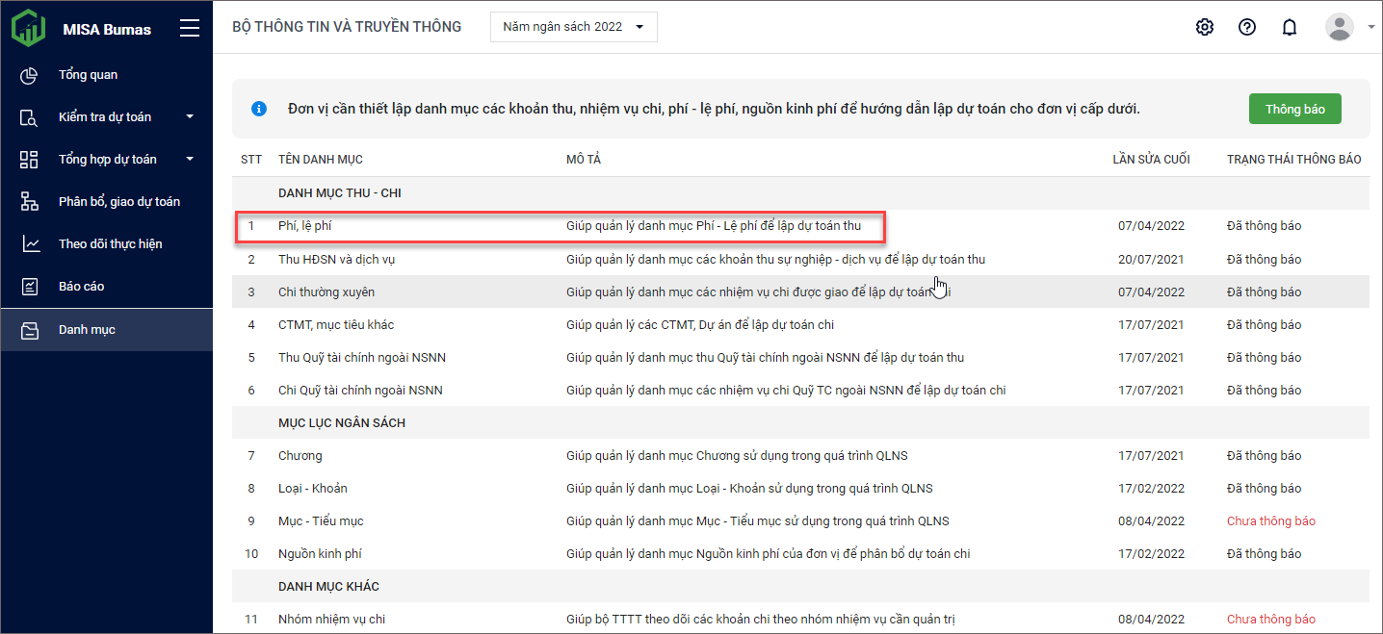The image size is (1383, 634).
Task: Go to Phân bổ, giao dự toán
Action: [118, 202]
